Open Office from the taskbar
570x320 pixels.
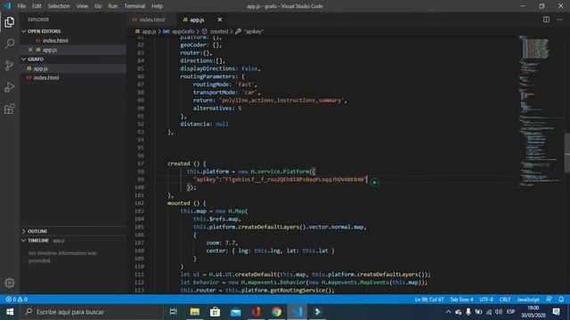[x=256, y=312]
